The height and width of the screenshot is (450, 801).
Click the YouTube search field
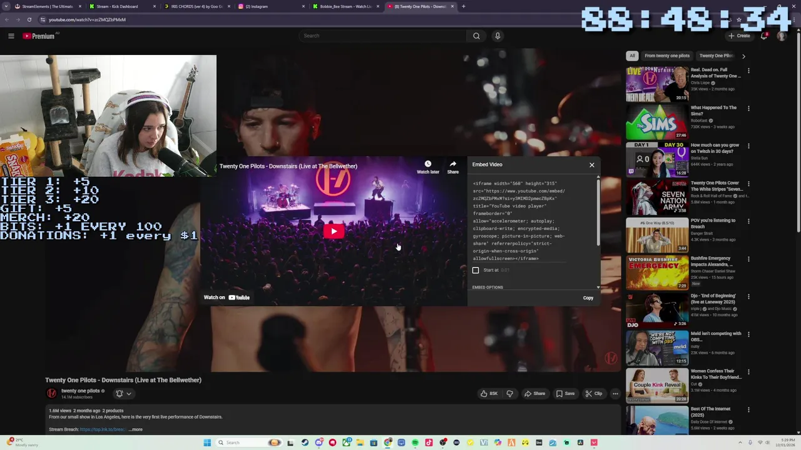[383, 36]
